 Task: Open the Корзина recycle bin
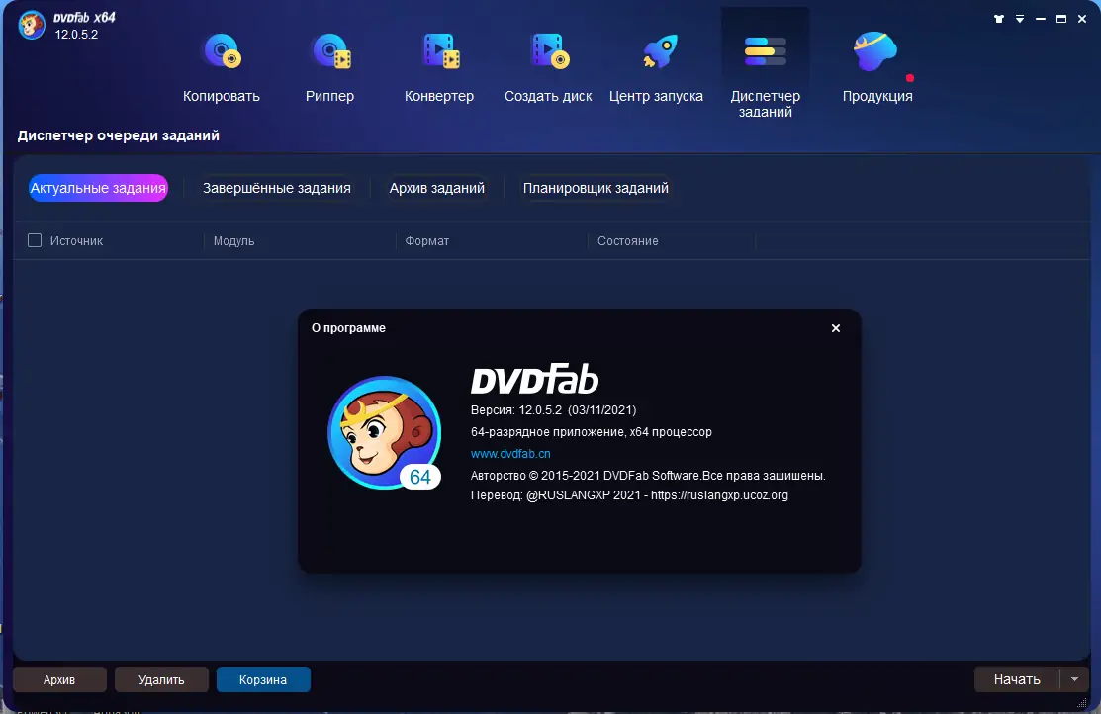point(262,679)
